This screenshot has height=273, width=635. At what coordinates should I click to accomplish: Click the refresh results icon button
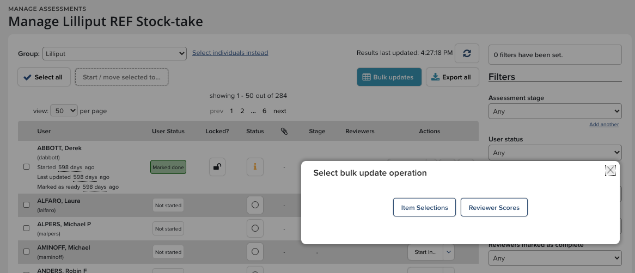pyautogui.click(x=467, y=53)
